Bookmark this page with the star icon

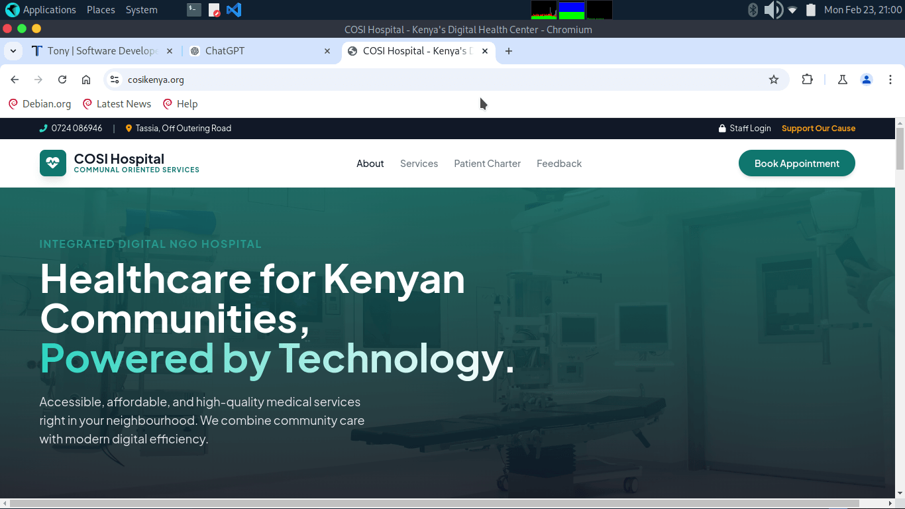(773, 80)
